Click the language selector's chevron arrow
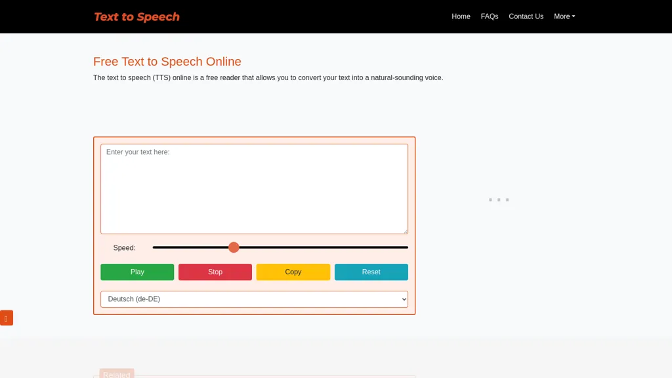The height and width of the screenshot is (378, 672). [403, 299]
